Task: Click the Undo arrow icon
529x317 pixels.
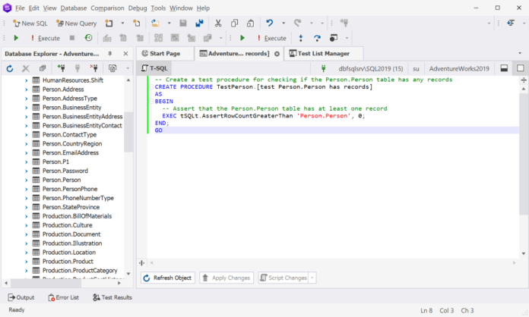Action: click(x=271, y=23)
